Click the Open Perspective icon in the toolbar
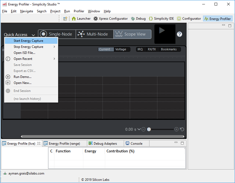235x183 pixels. [x=65, y=19]
